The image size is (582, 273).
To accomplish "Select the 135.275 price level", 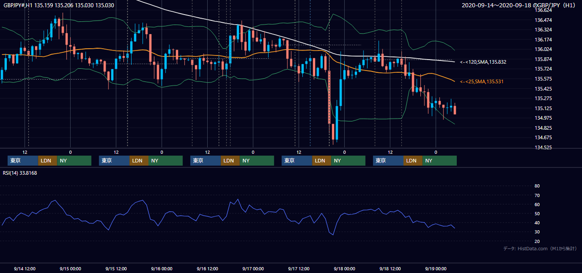I will tap(543, 98).
